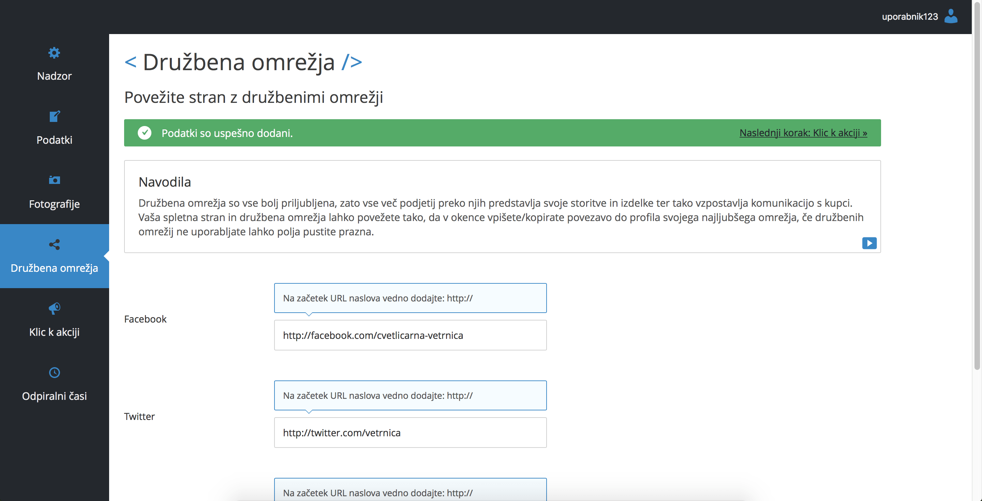Open the user profile avatar icon

coord(951,16)
